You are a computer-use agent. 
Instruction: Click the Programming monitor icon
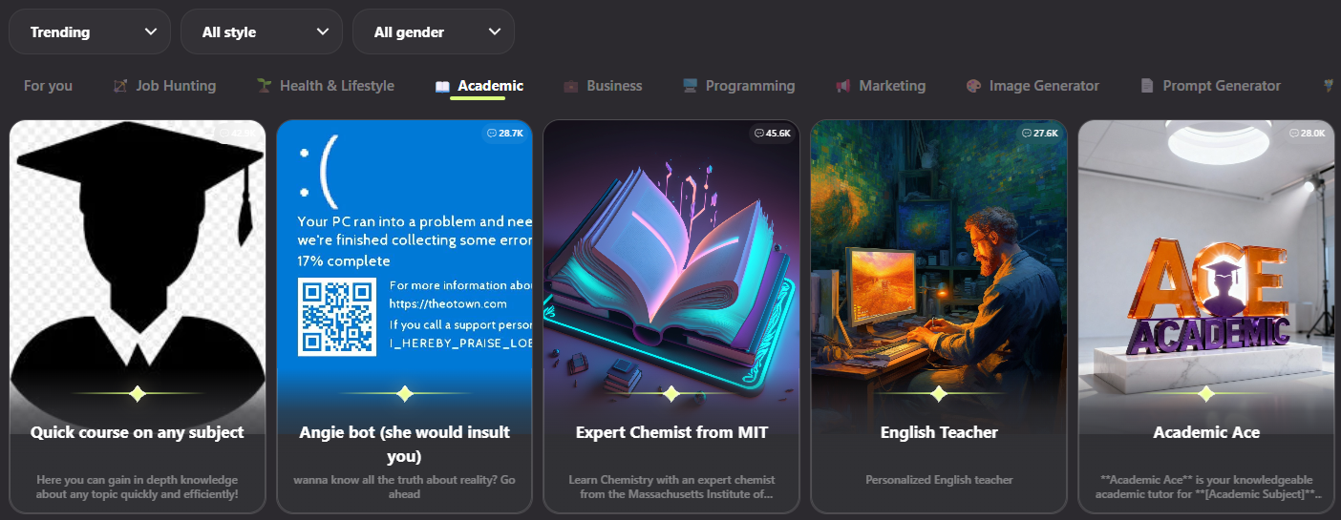point(690,86)
